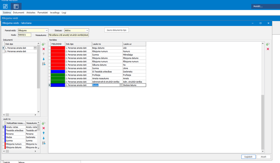Click Jauns dokumenta tips button

(116, 30)
